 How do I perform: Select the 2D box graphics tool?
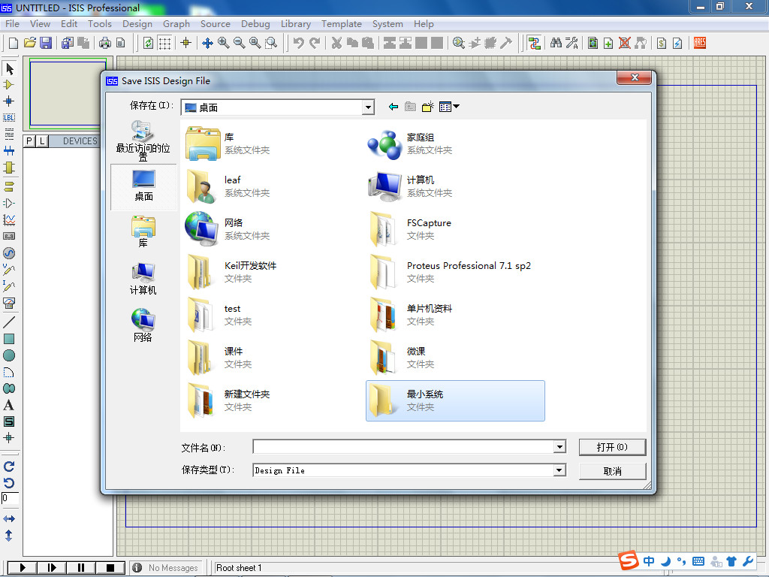tap(9, 339)
